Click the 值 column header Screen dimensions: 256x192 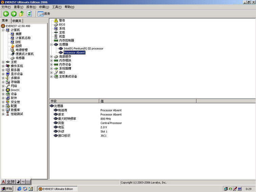(148, 101)
